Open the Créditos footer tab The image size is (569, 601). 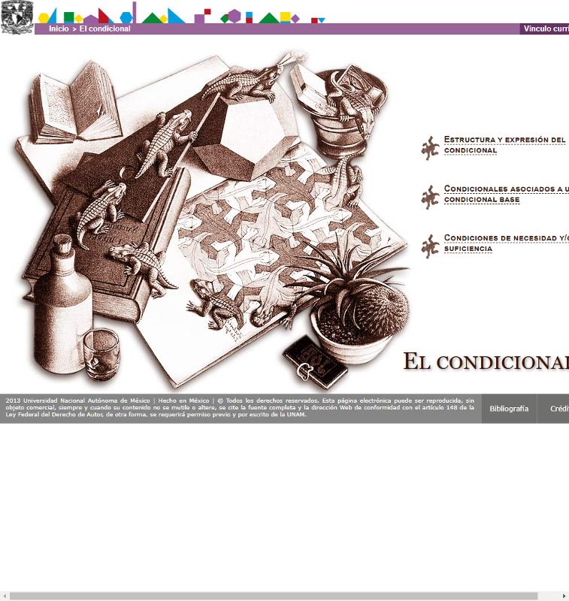pos(553,409)
